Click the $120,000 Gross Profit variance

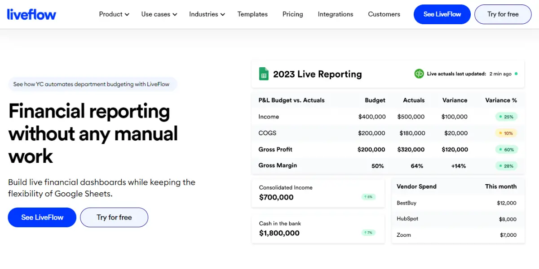point(455,150)
